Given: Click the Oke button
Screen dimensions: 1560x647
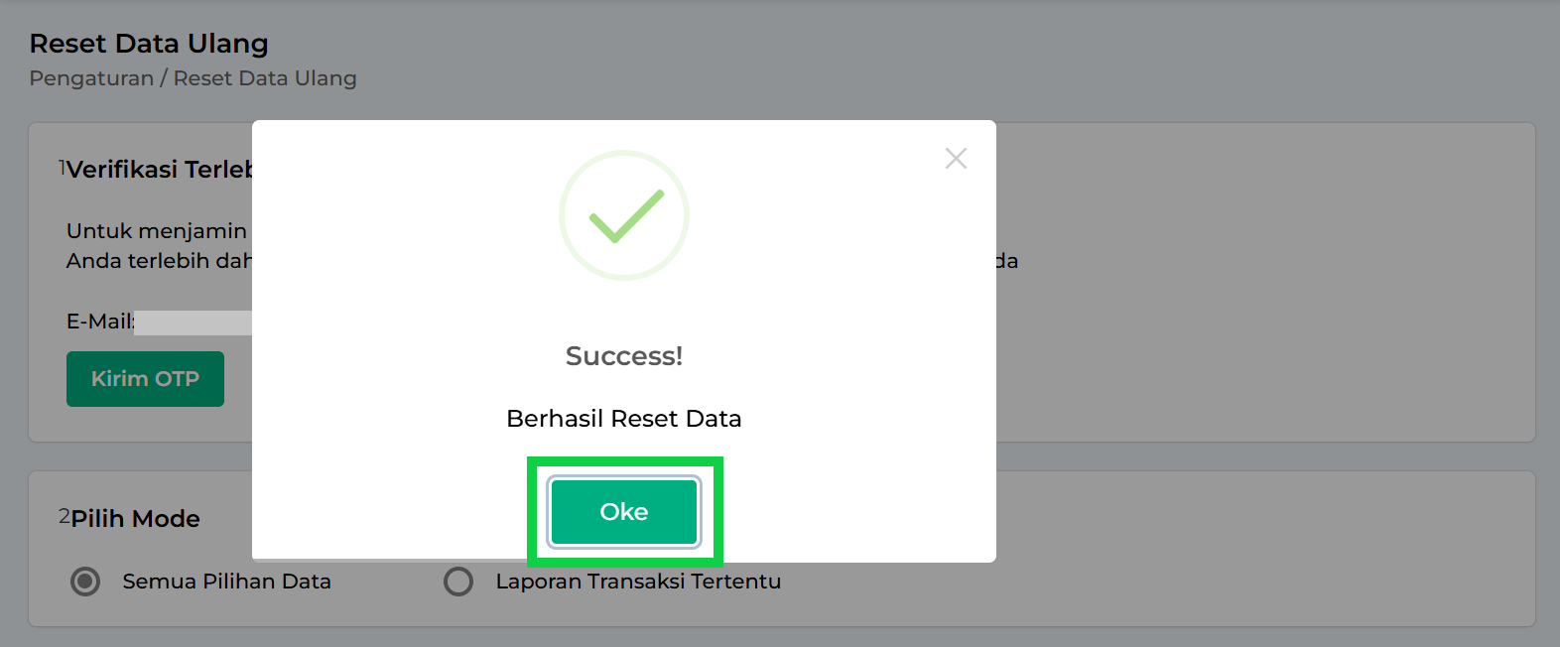Looking at the screenshot, I should tap(624, 512).
